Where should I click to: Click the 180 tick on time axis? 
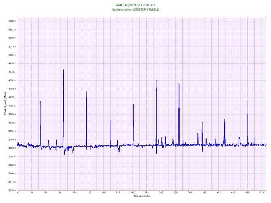point(104,192)
